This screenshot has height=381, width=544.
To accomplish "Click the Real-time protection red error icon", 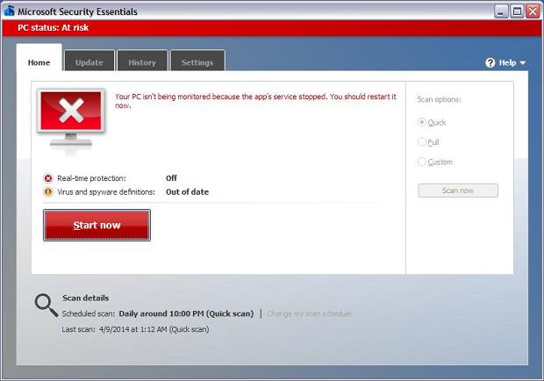I will tap(48, 178).
